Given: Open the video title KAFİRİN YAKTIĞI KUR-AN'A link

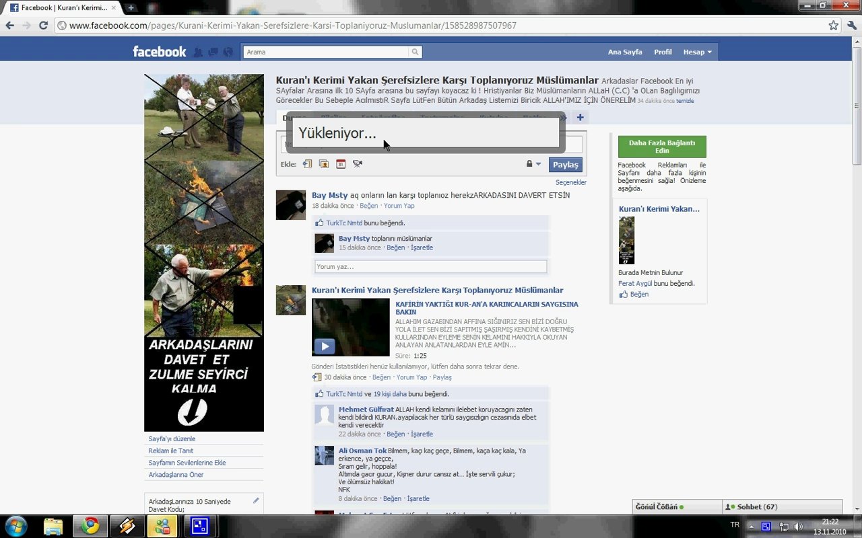Looking at the screenshot, I should 487,308.
